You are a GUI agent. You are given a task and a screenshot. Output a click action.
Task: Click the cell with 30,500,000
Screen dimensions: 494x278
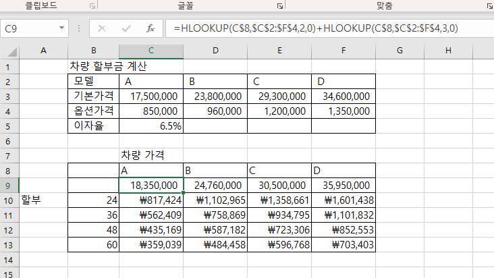pos(279,186)
